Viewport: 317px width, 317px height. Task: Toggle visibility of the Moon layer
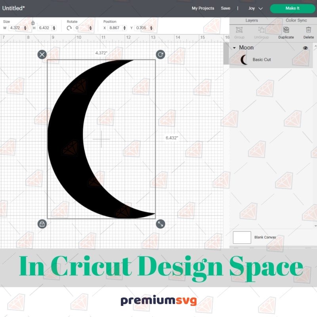(x=305, y=47)
